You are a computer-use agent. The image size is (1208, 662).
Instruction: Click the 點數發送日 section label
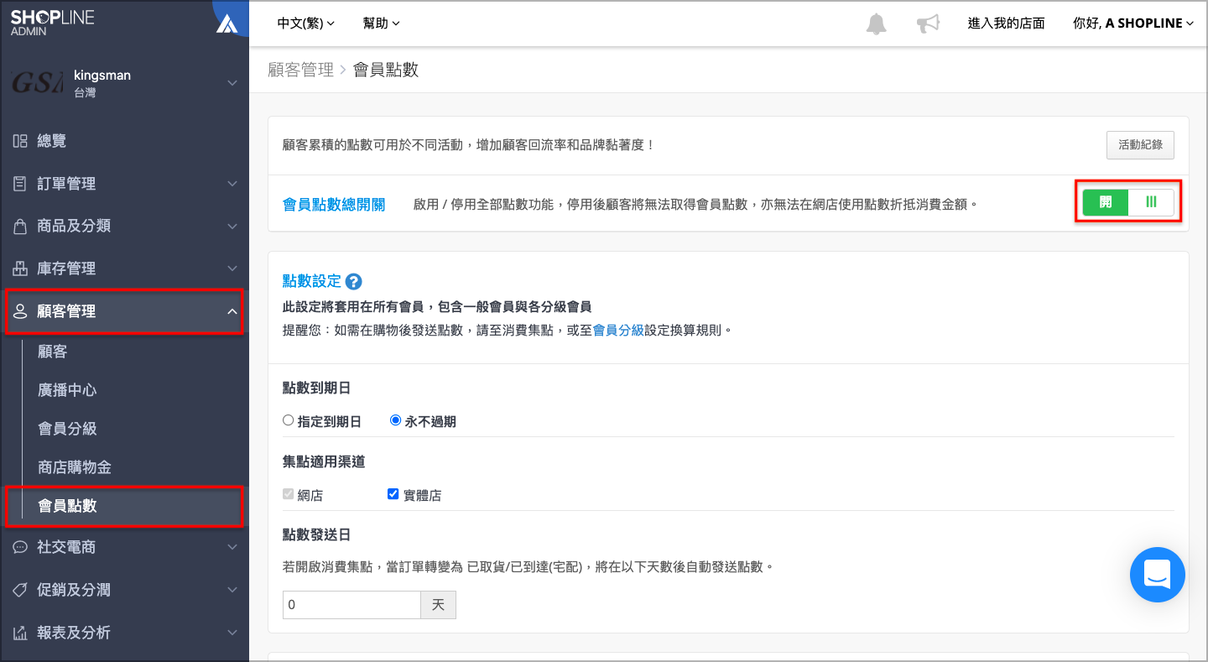coord(316,535)
